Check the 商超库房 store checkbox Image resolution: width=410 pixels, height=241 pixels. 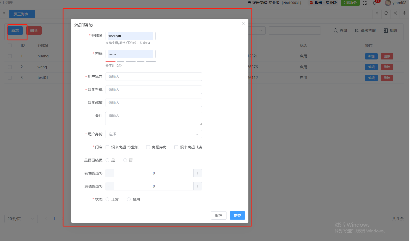[148, 147]
